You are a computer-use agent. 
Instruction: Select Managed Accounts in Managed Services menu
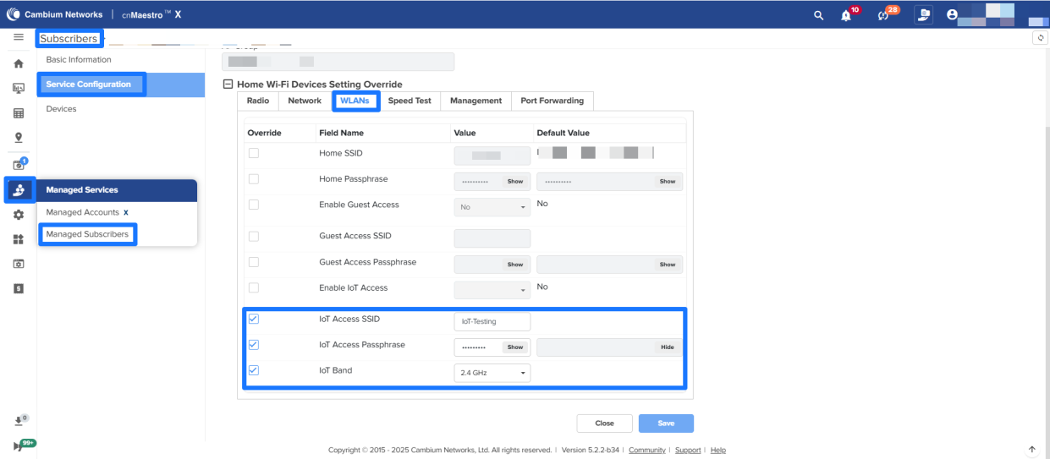tap(83, 212)
